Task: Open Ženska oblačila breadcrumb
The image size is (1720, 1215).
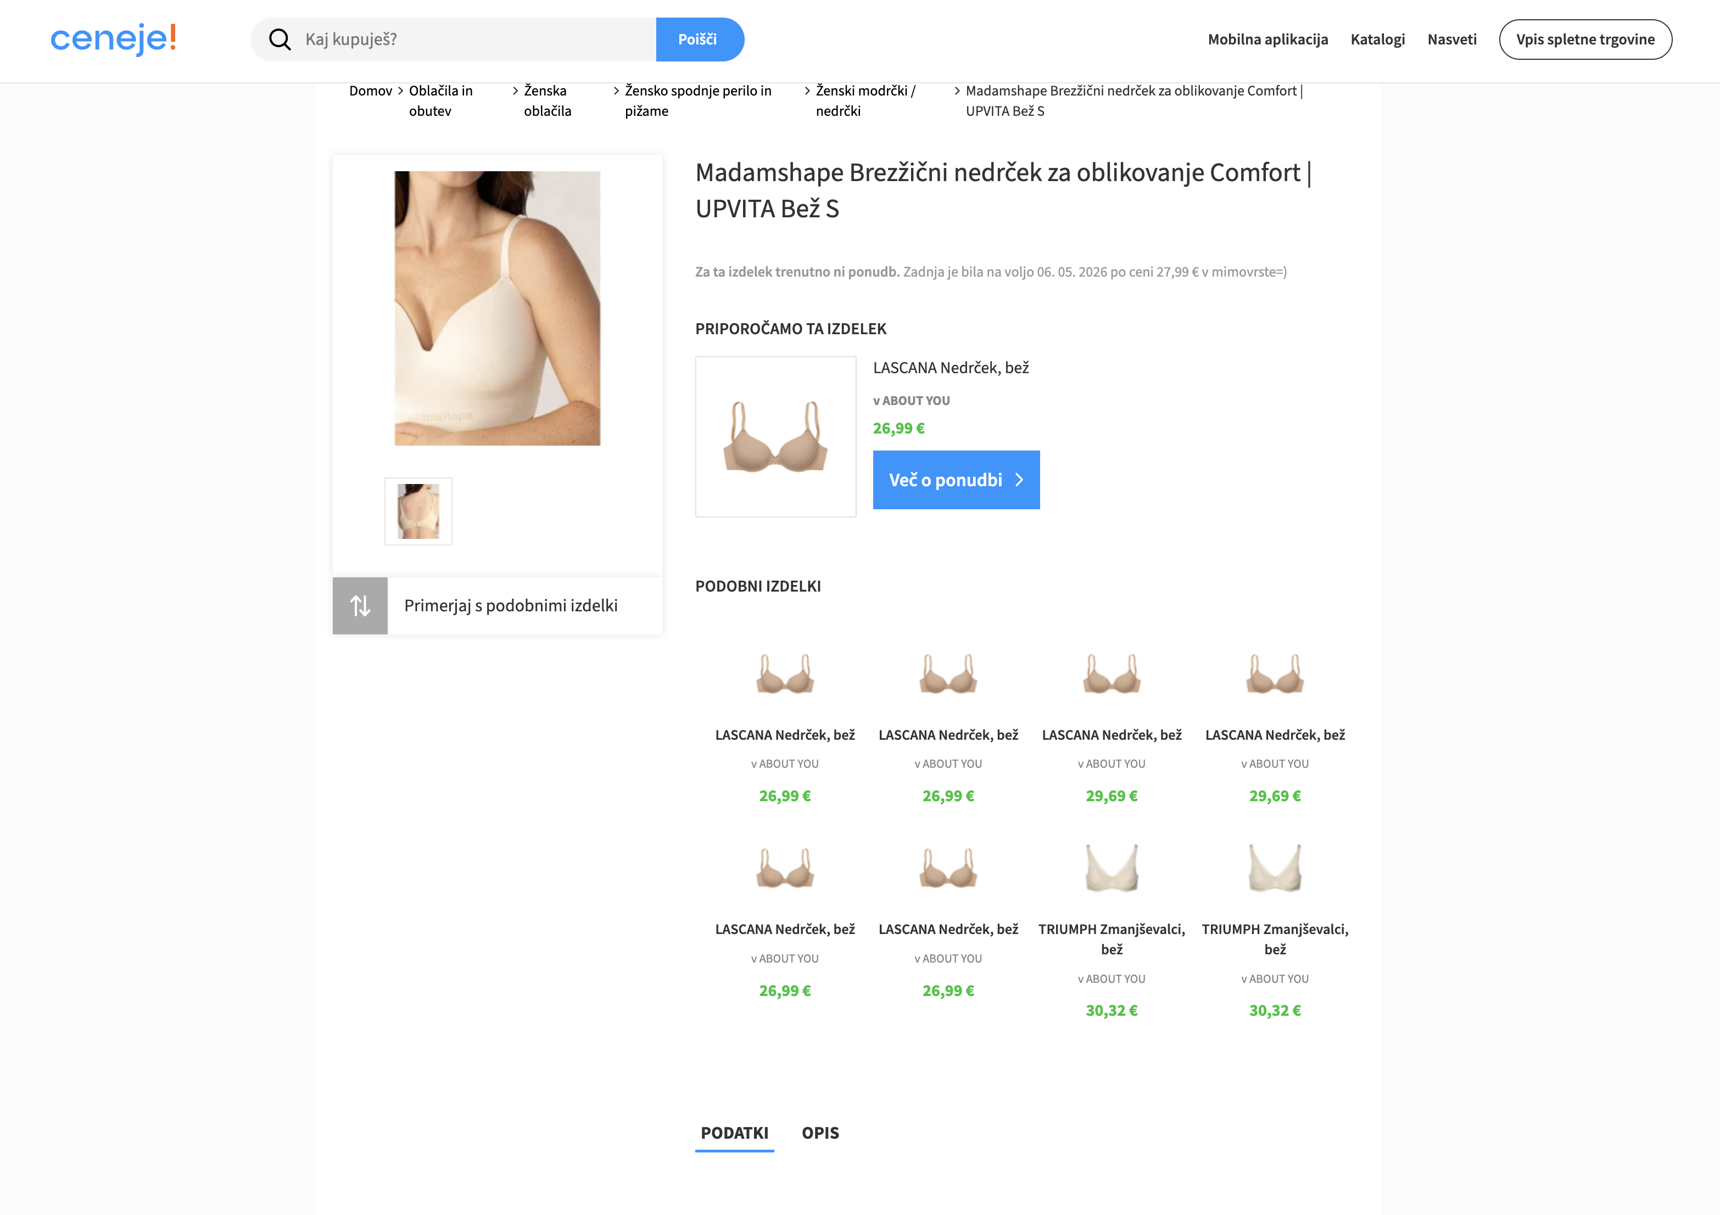Action: click(548, 100)
